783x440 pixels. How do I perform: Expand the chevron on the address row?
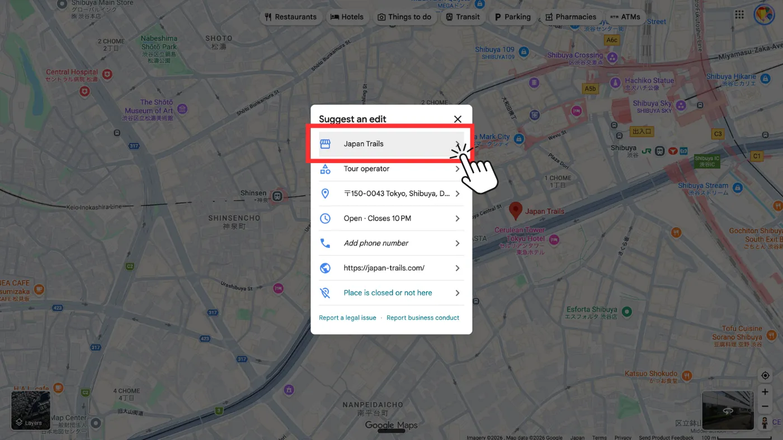(457, 194)
